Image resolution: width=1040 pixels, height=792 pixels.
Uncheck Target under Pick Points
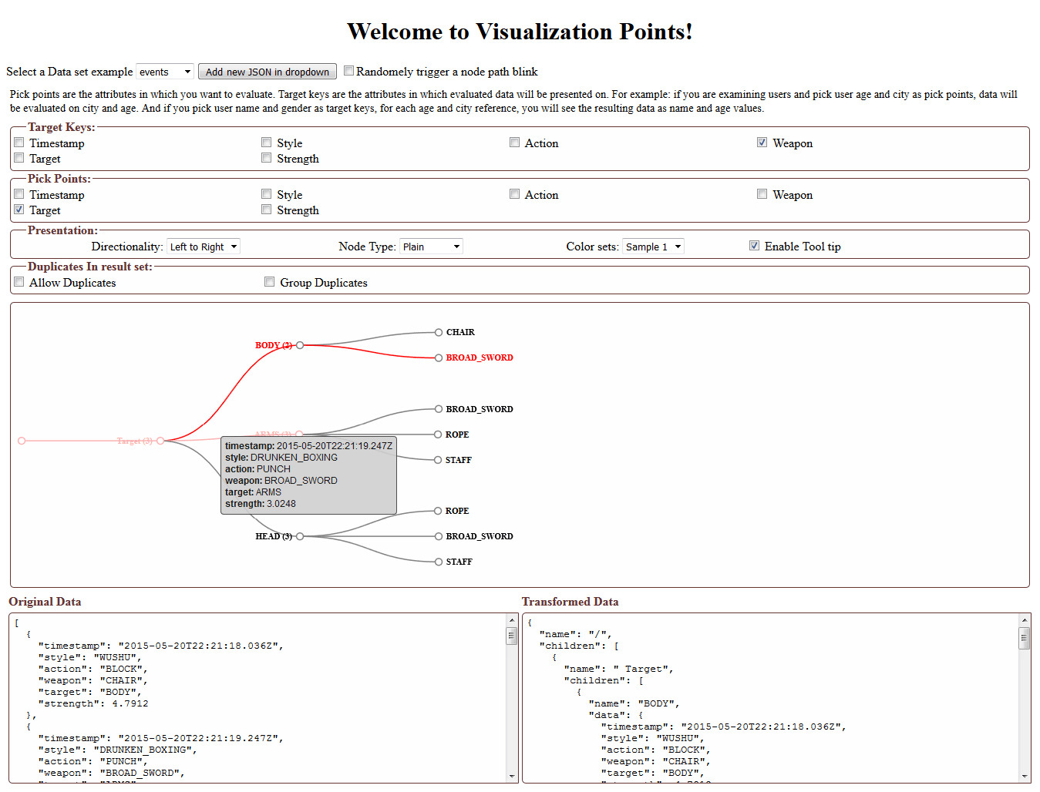(19, 210)
